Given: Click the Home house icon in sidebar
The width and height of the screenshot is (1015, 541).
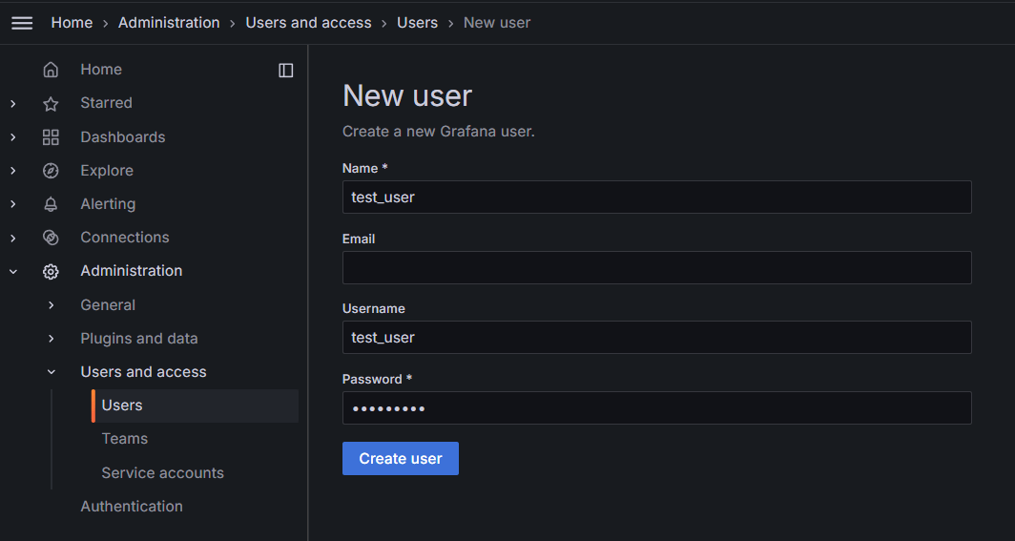Looking at the screenshot, I should click(51, 70).
